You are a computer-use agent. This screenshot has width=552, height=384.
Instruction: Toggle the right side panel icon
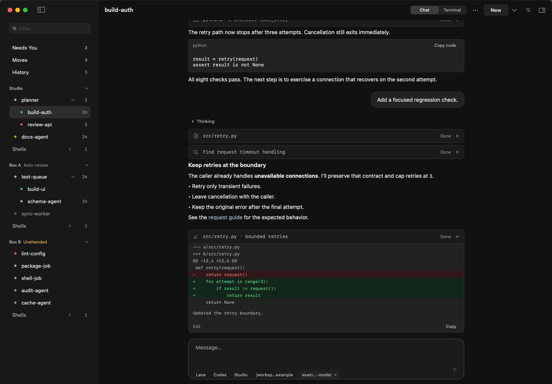tap(542, 10)
